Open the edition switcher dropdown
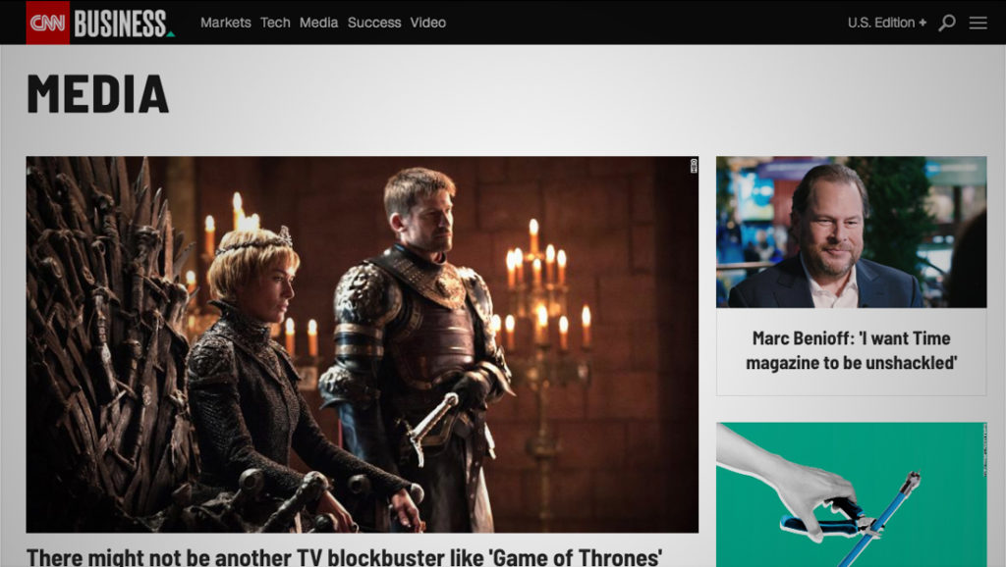This screenshot has height=567, width=1006. tap(882, 21)
